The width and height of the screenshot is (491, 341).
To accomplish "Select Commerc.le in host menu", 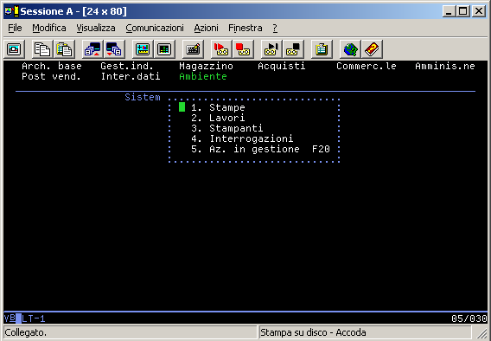I will click(367, 66).
